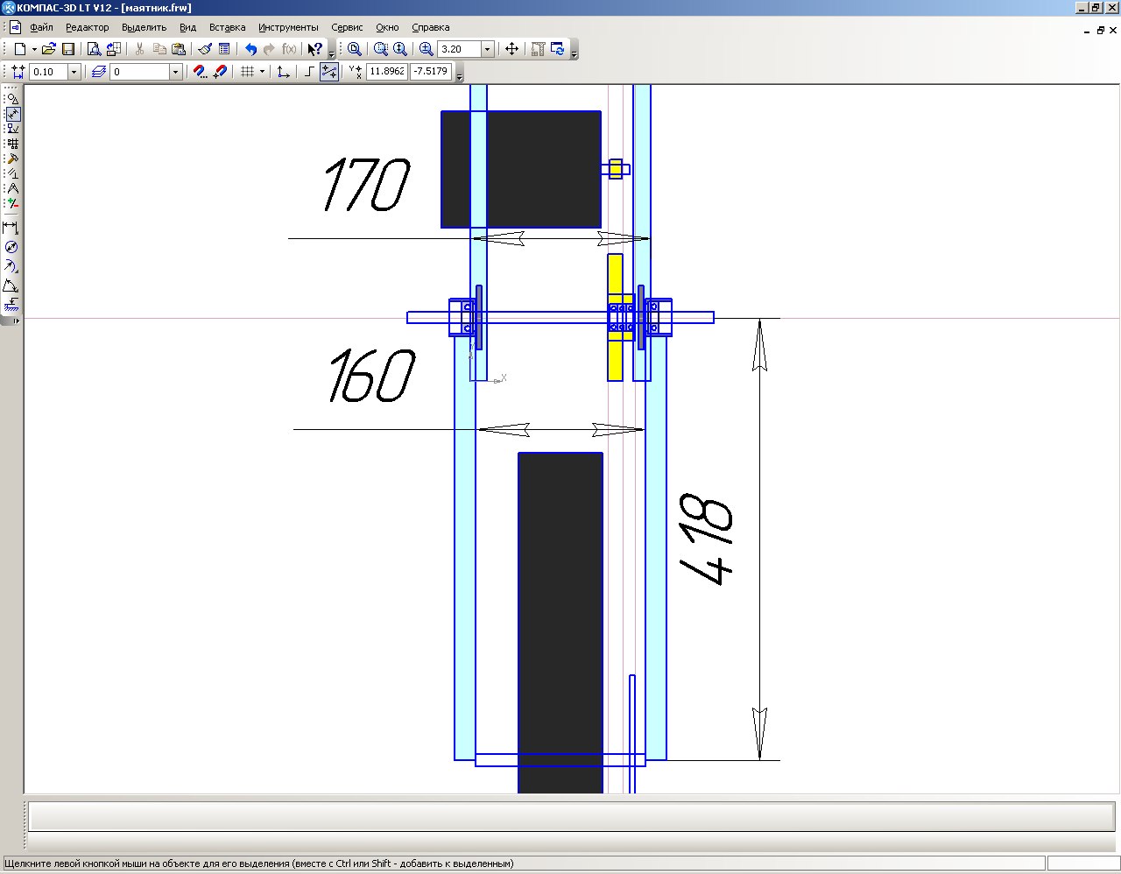Open the cursor step 0.10 dropdown
Viewport: 1121px width, 874px height.
tap(74, 72)
